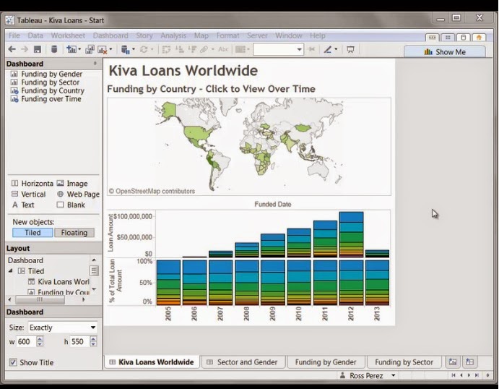Toggle the Show Title checkbox
499x389 pixels.
[x=13, y=362]
